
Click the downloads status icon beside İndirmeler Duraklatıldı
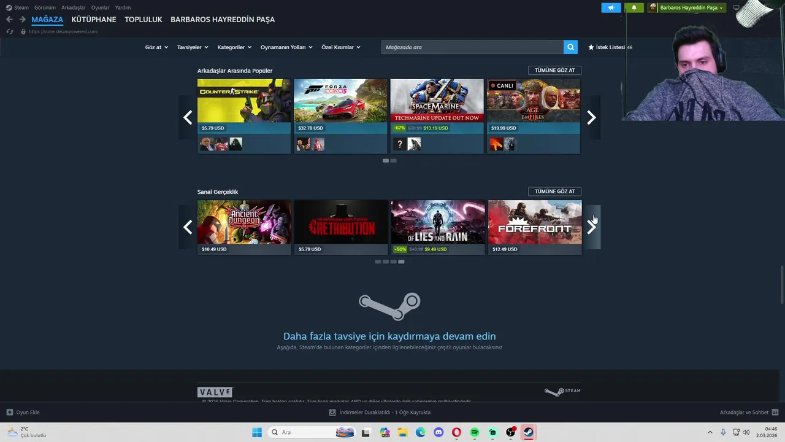[x=332, y=413]
